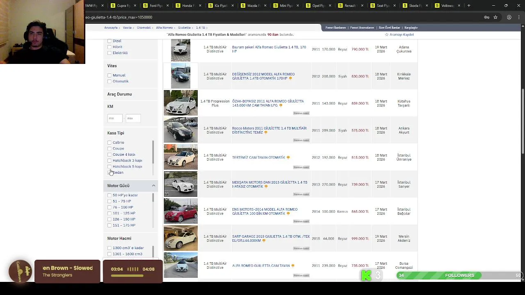Check the Elektrikli fuel checkbox
Image resolution: width=525 pixels, height=295 pixels.
click(110, 53)
